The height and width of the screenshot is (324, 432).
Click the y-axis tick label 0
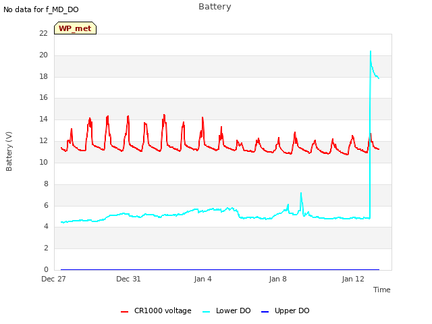46,269
